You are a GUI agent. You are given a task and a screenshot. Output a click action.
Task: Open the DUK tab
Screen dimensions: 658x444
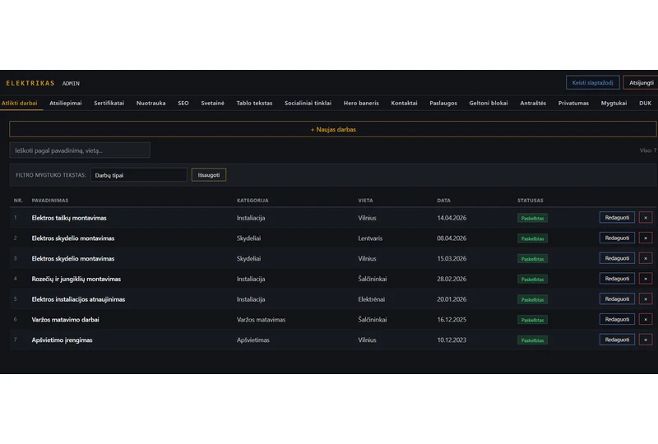[646, 103]
